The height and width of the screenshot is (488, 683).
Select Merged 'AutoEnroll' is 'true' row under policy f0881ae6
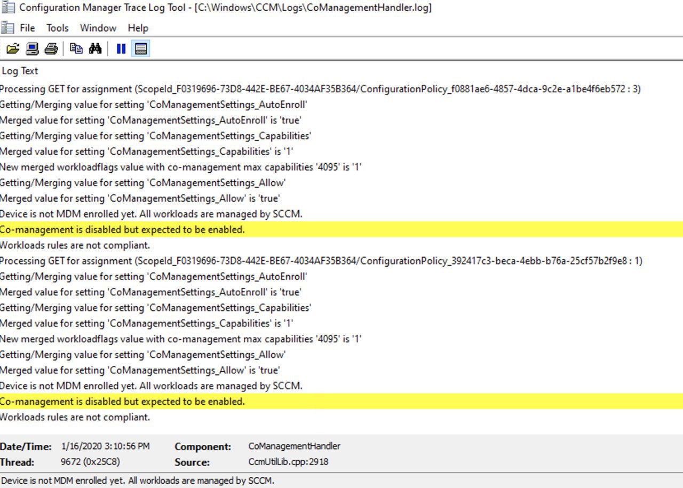[341, 120]
